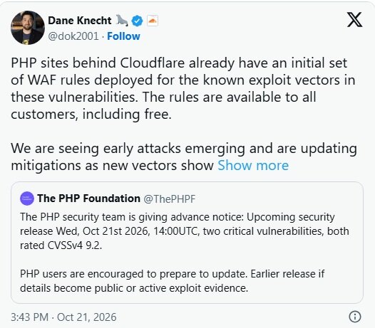The height and width of the screenshot is (328, 375).
Task: Open the 3:43 PM Oct 21, 2026 timestamp
Action: click(x=63, y=317)
